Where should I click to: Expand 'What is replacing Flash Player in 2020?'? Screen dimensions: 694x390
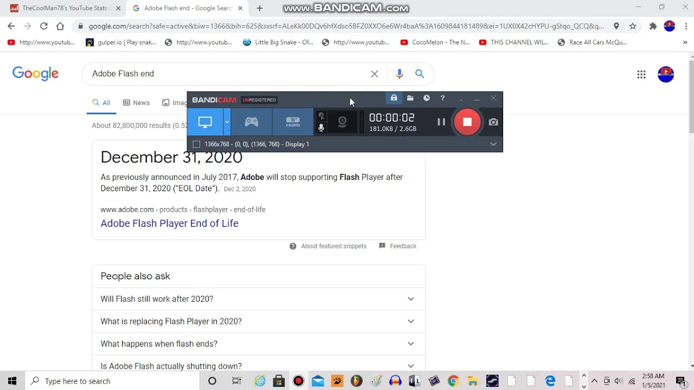259,321
